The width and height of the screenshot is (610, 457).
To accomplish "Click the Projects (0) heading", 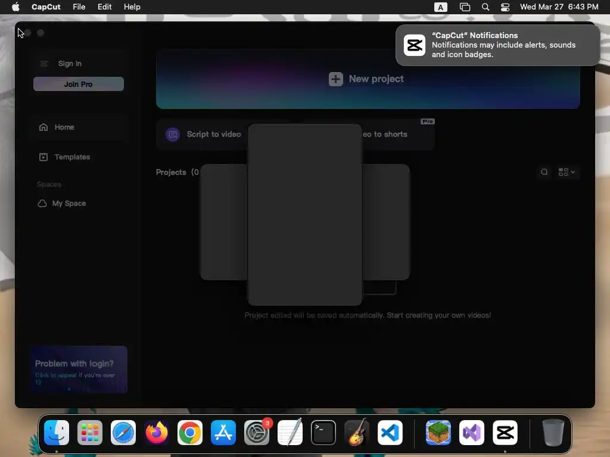I will pos(178,172).
